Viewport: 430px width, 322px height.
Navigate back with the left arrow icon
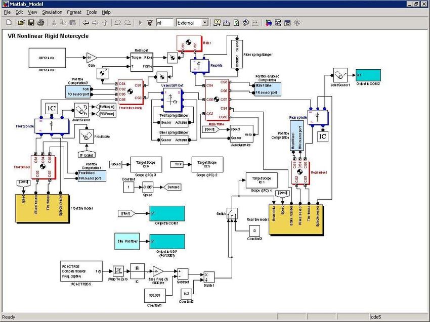(x=85, y=23)
